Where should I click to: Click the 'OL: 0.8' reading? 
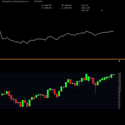(85, 10)
